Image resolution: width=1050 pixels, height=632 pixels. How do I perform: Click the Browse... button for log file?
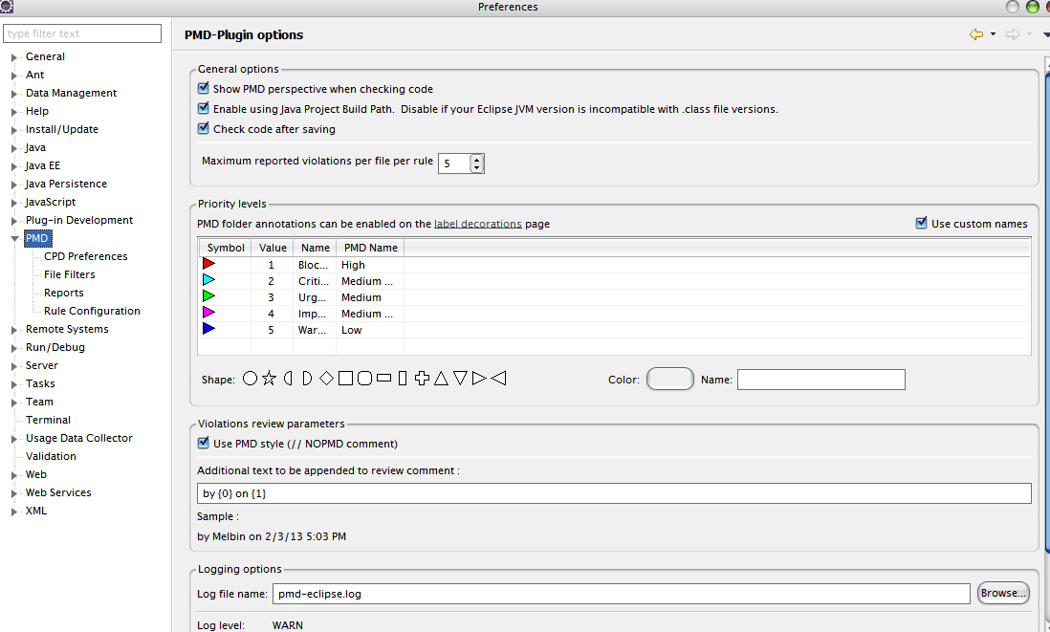click(x=1003, y=593)
